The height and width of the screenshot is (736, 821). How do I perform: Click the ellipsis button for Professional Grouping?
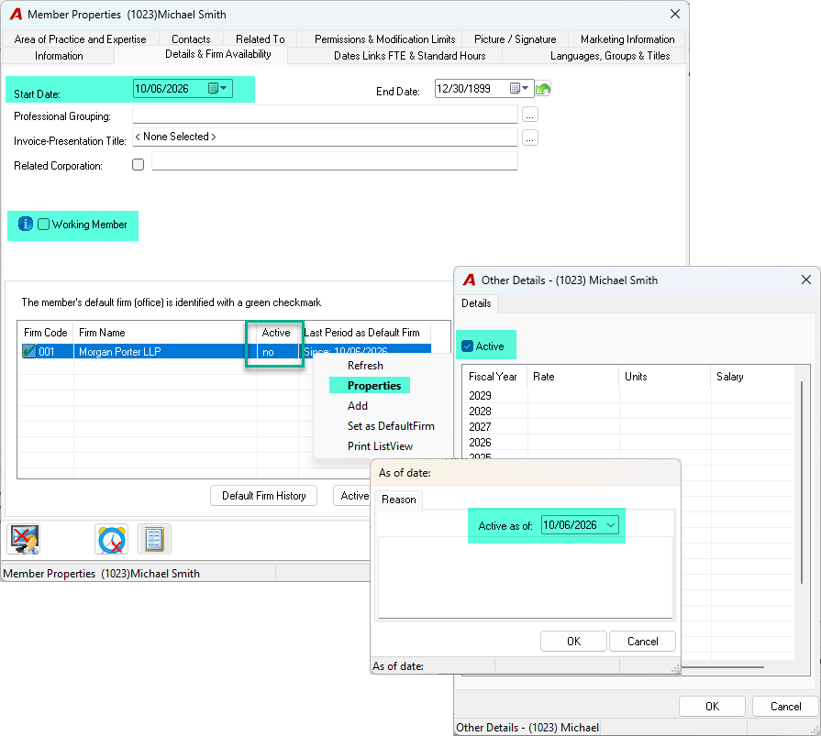[x=530, y=115]
